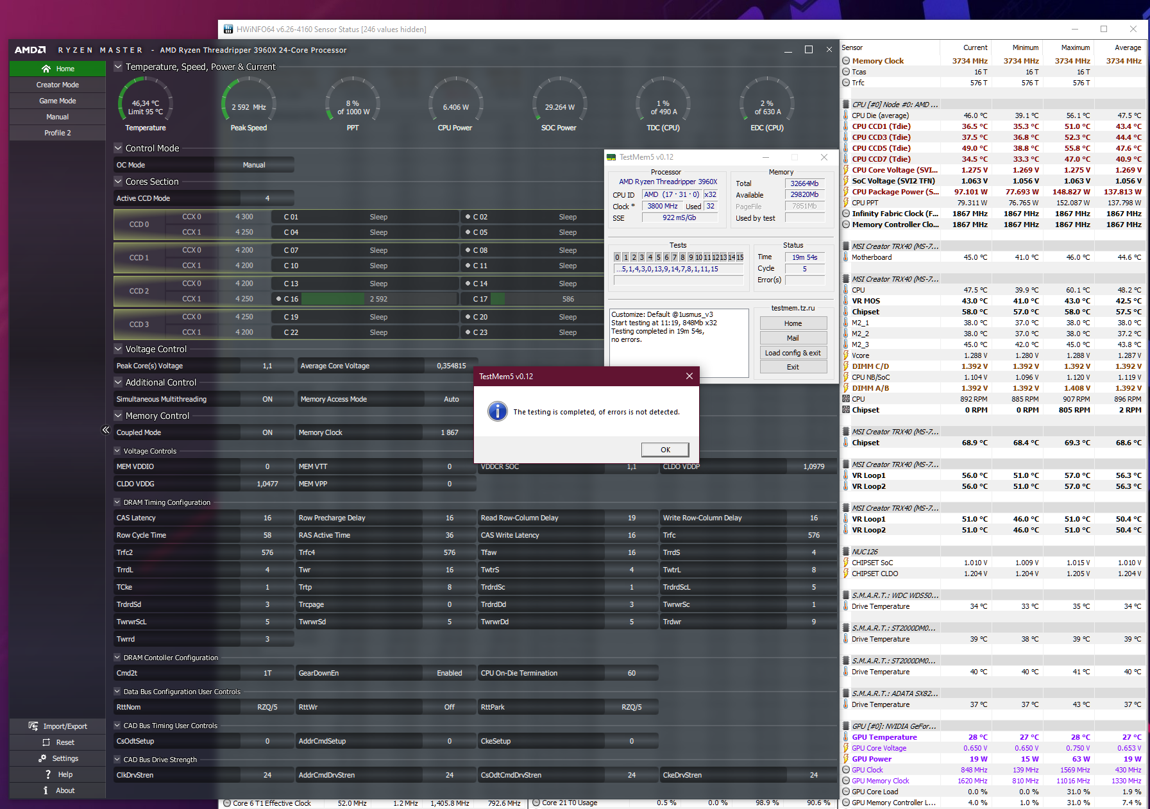Click the chip icon for CPU [#0] Node group

pyautogui.click(x=846, y=105)
